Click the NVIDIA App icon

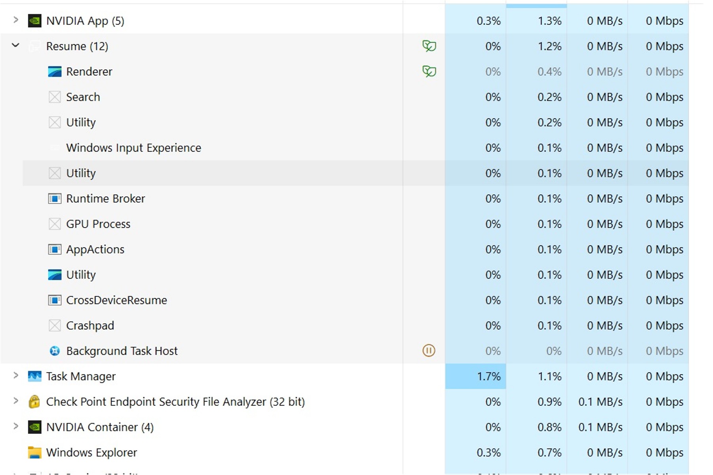[x=35, y=21]
